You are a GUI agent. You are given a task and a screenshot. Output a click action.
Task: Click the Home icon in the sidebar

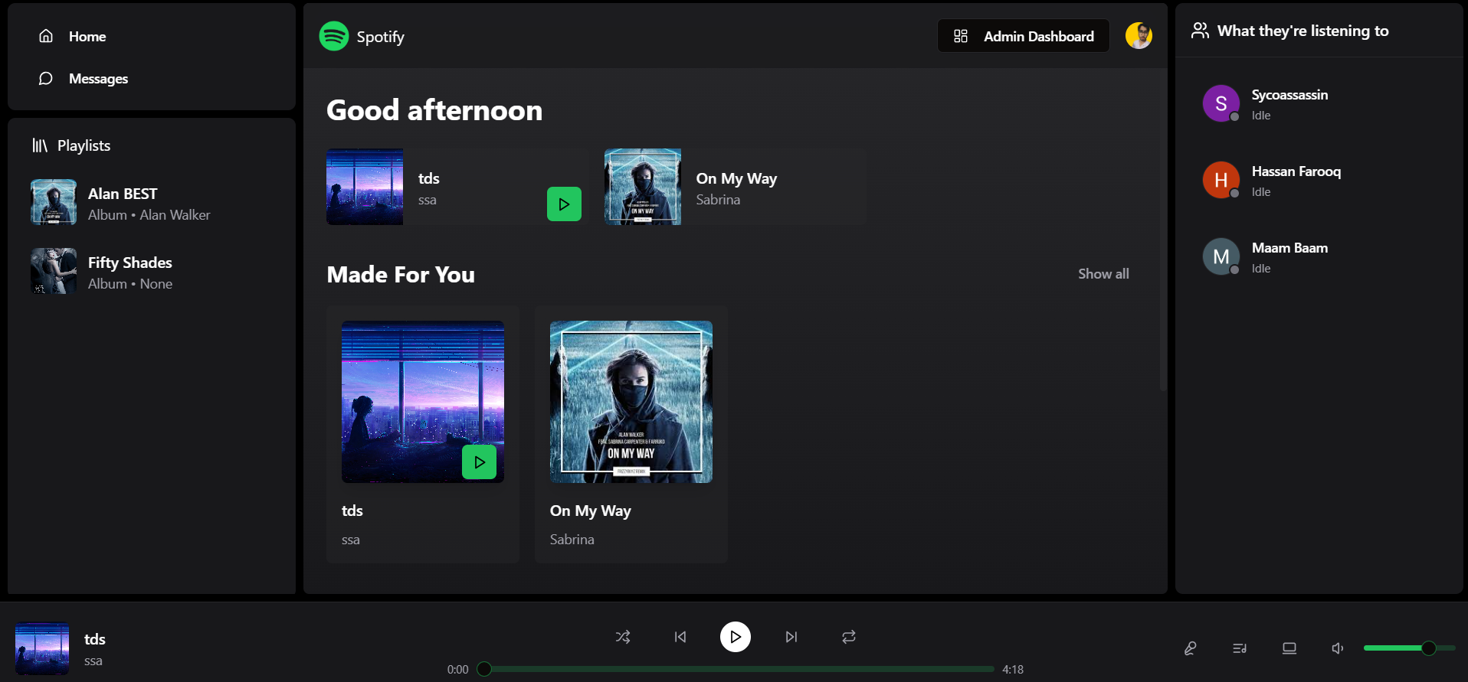pos(46,36)
